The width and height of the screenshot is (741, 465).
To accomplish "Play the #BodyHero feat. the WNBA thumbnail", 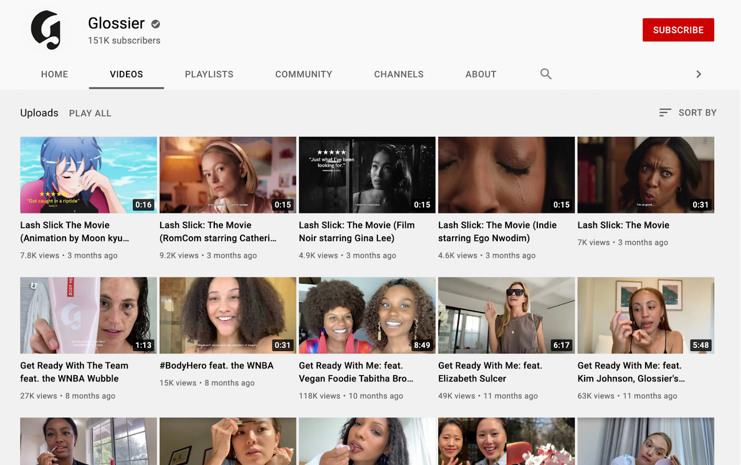I will pyautogui.click(x=227, y=315).
